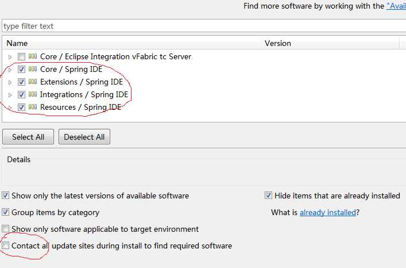This screenshot has width=406, height=268.
Task: Uncheck the Core / Spring IDE checkbox
Action: tap(21, 69)
